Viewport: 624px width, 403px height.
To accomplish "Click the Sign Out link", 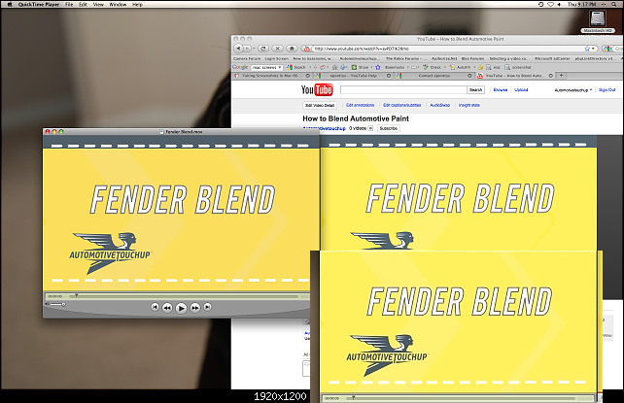I will point(607,89).
